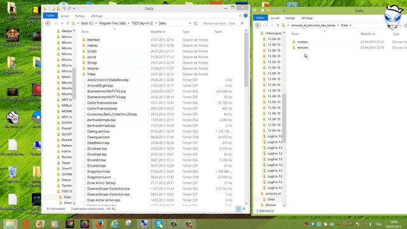Image resolution: width=407 pixels, height=229 pixels.
Task: Open recent locations dropdown in left window
Action: pos(62,24)
